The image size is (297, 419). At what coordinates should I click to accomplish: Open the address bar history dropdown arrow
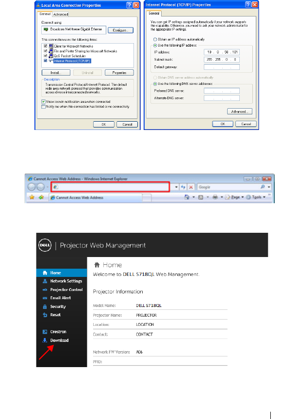[176, 187]
